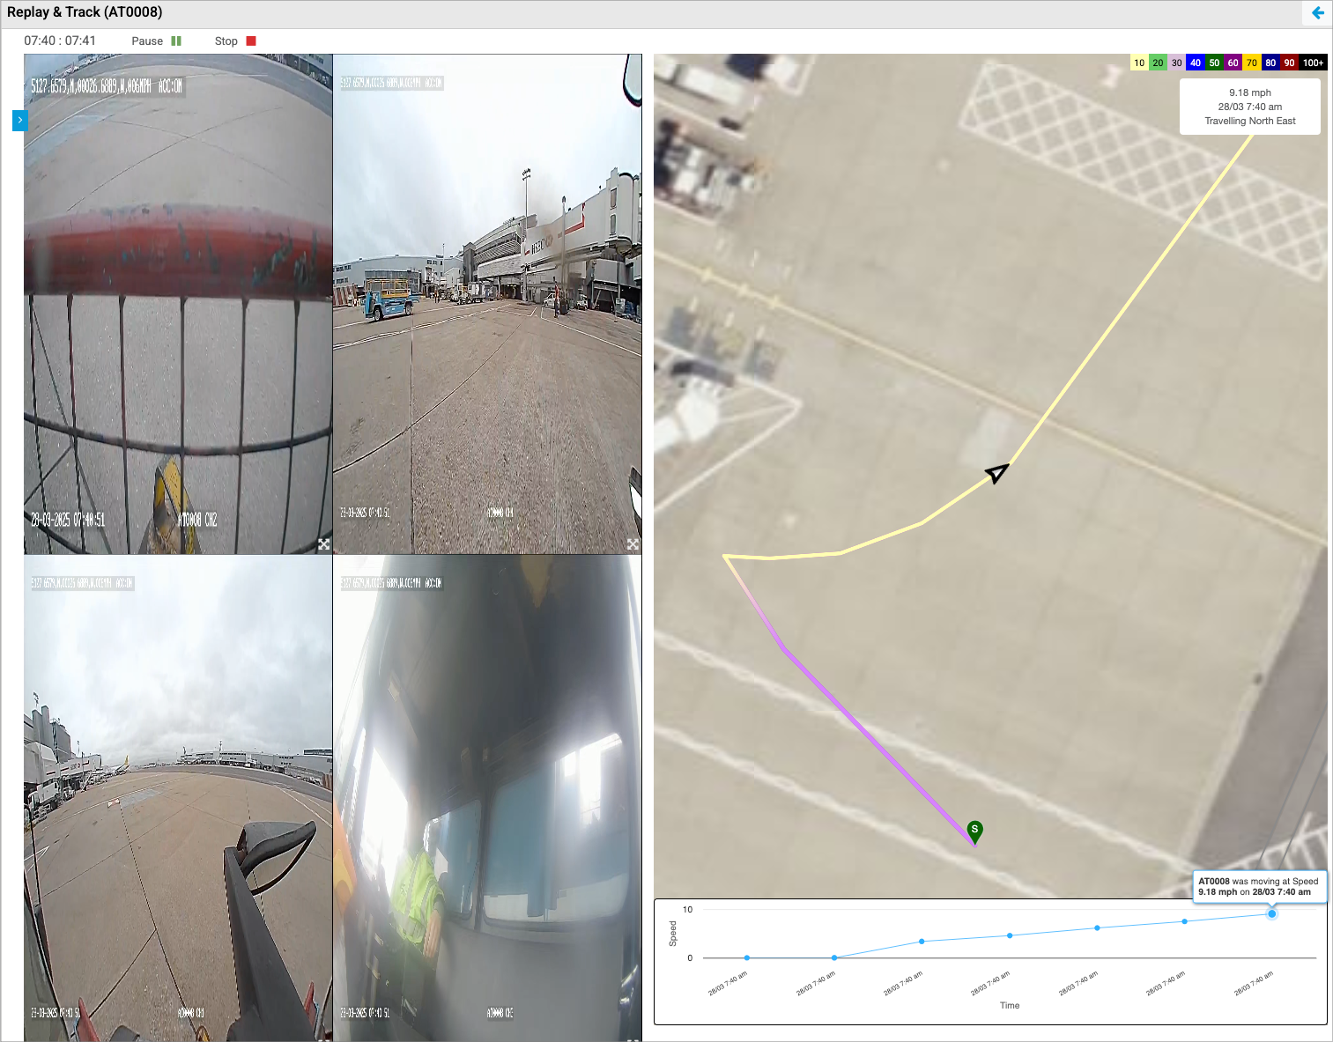
Task: Click the highlighted last speed chart point
Action: (x=1271, y=913)
